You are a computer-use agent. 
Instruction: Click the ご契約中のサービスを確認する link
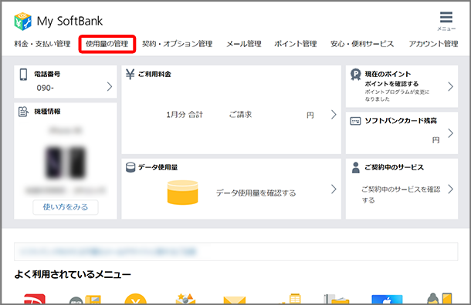pyautogui.click(x=401, y=194)
